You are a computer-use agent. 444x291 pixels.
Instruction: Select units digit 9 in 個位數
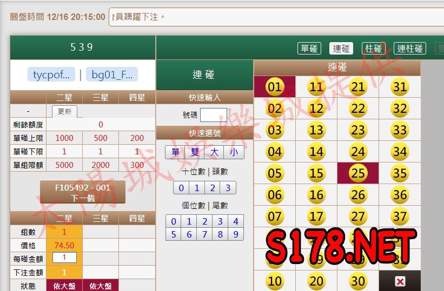[x=236, y=234]
